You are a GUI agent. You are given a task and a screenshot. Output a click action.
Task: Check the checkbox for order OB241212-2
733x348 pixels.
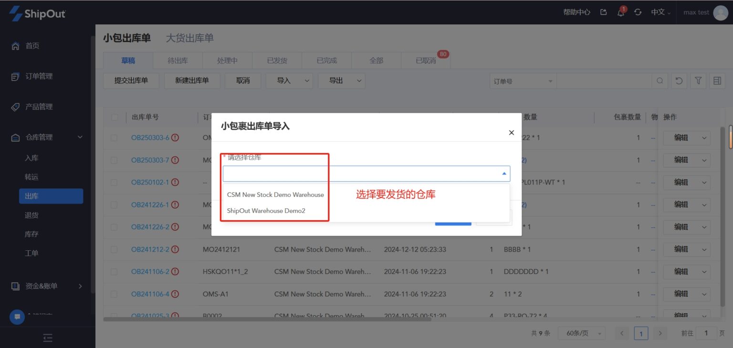[114, 249]
